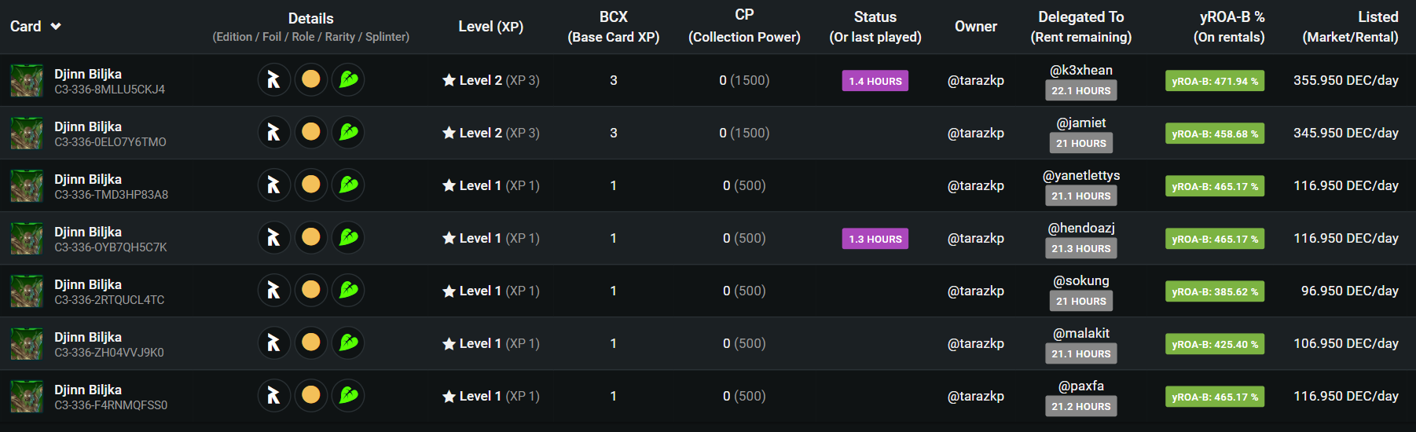Click the Earth splinter icon for C3-336-0ELO7Y6TMO
1416x432 pixels.
[x=348, y=133]
